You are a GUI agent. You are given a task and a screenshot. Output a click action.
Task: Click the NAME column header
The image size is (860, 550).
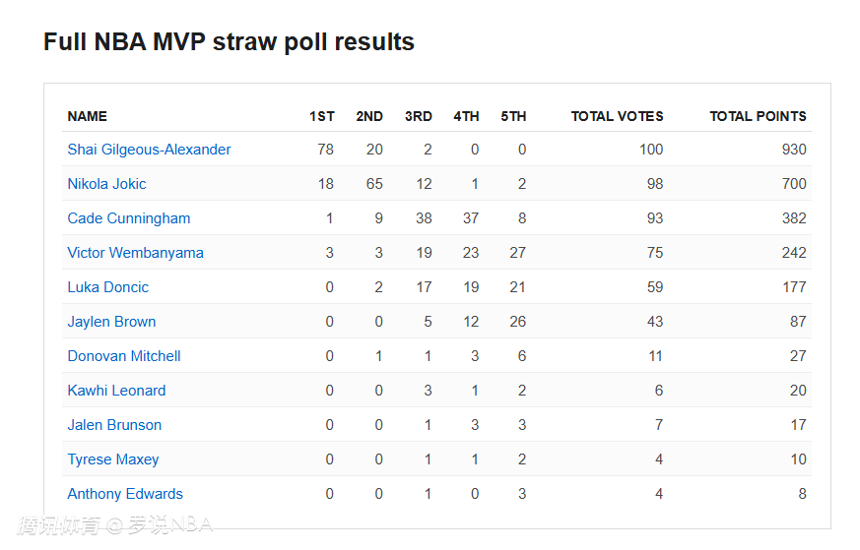[87, 116]
